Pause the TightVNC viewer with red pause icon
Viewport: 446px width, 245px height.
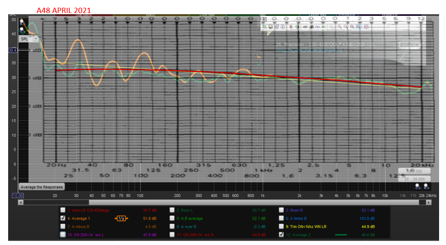point(291,27)
